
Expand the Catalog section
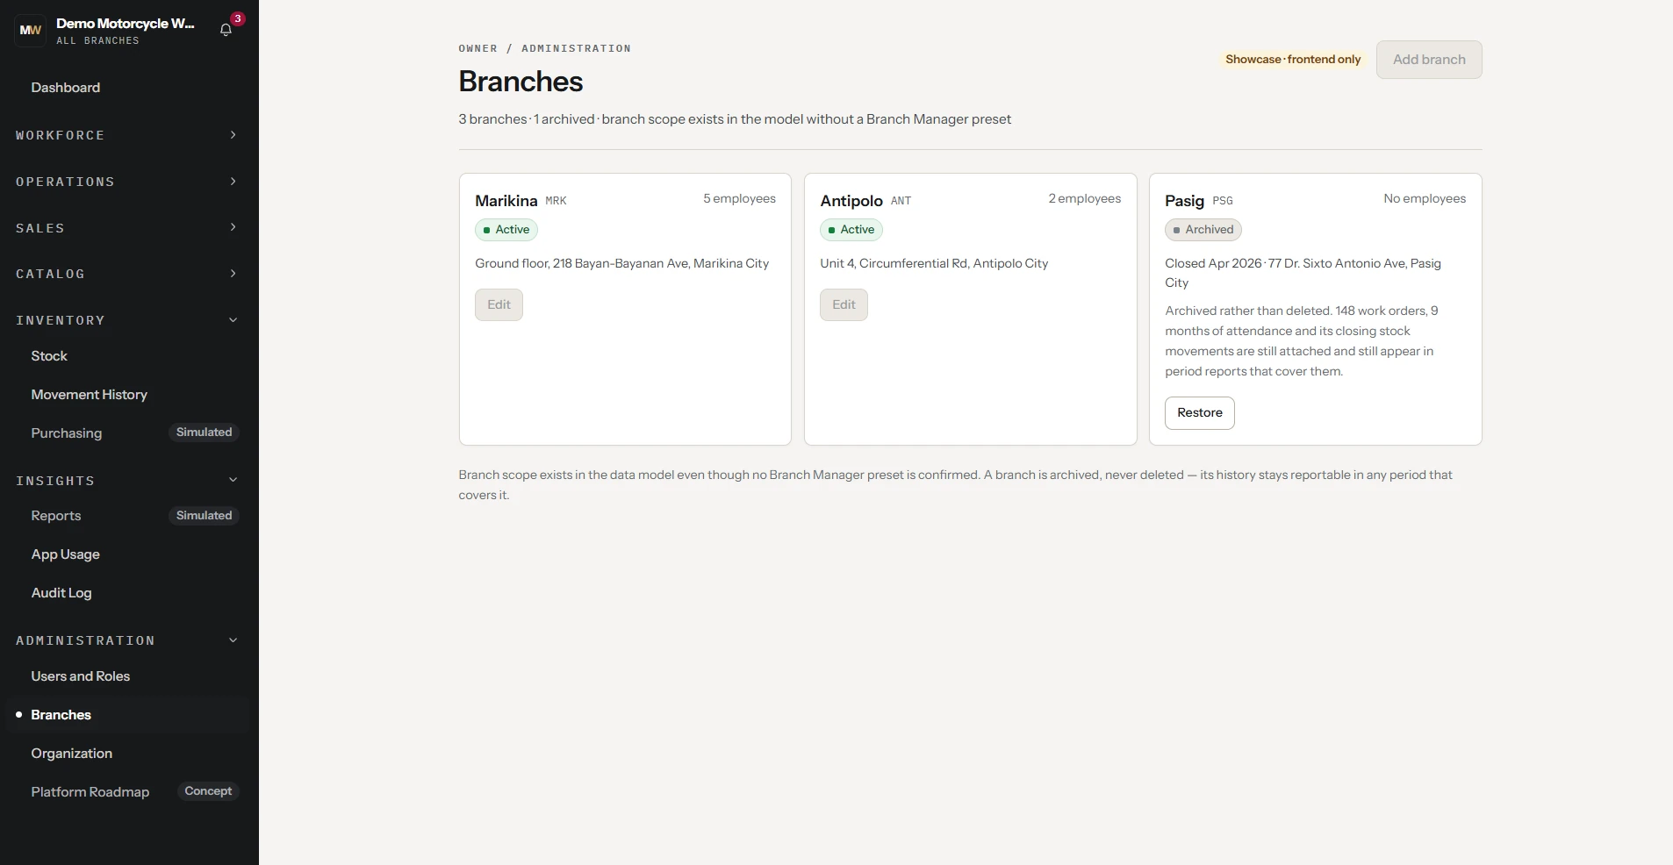pyautogui.click(x=127, y=274)
